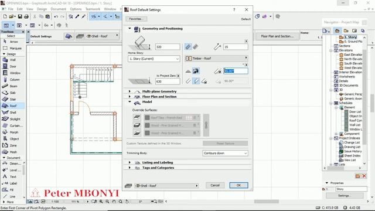Image resolution: width=375 pixels, height=211 pixels.
Task: Select the Mesh tool
Action: 13,152
